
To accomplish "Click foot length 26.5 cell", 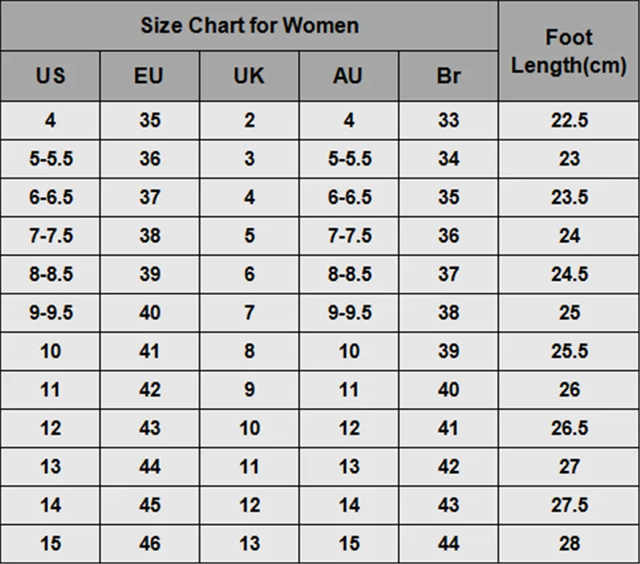I will point(570,428).
